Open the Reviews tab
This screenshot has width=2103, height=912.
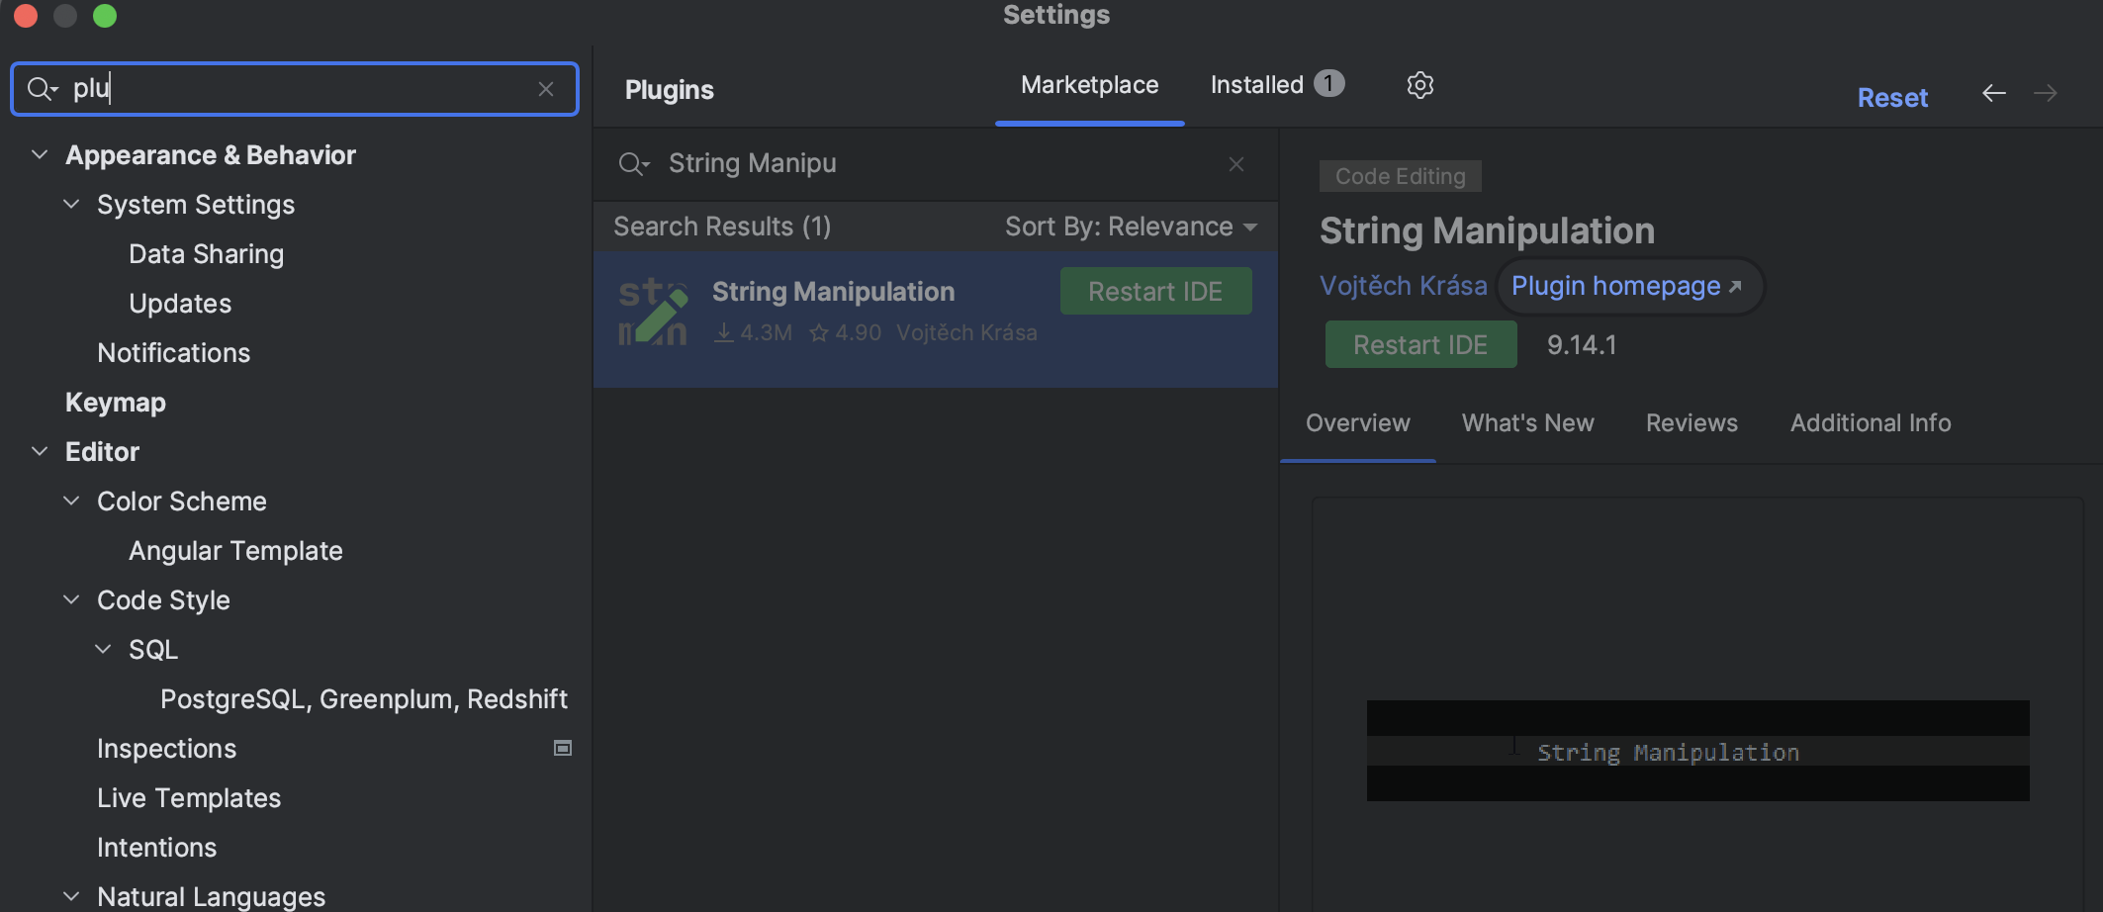tap(1692, 423)
